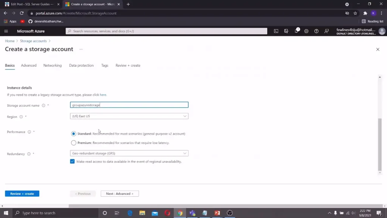Close the Create a storage account blade
The height and width of the screenshot is (218, 387).
click(x=378, y=50)
